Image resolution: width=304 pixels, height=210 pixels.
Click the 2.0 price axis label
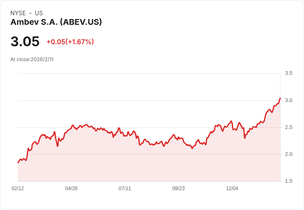288,154
